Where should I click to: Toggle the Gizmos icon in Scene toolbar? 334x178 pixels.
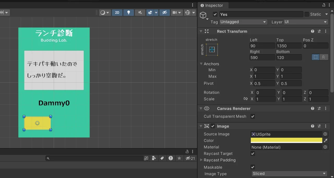point(187,12)
